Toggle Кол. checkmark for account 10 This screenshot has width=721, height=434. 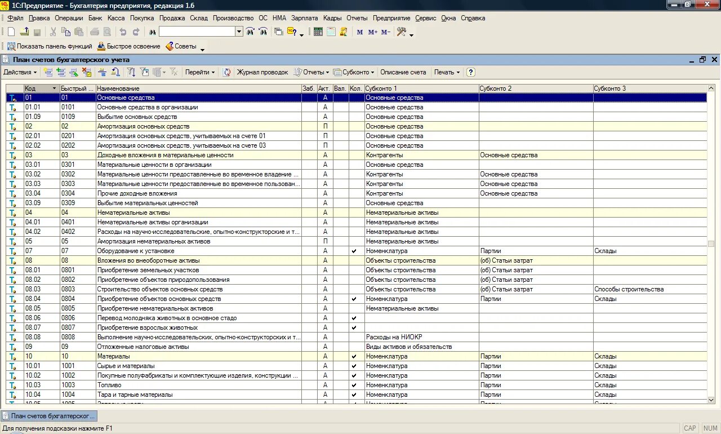(x=354, y=356)
